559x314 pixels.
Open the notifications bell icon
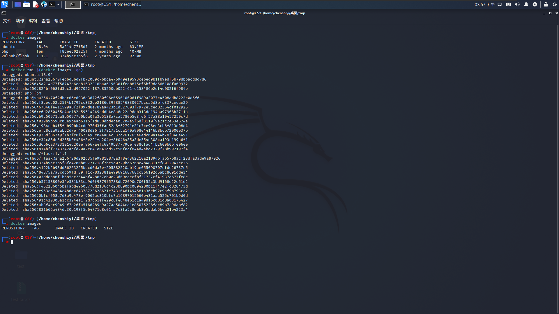[526, 4]
